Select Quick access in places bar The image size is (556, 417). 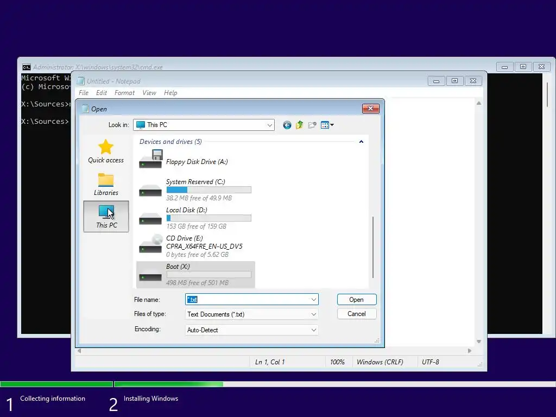[x=106, y=151]
